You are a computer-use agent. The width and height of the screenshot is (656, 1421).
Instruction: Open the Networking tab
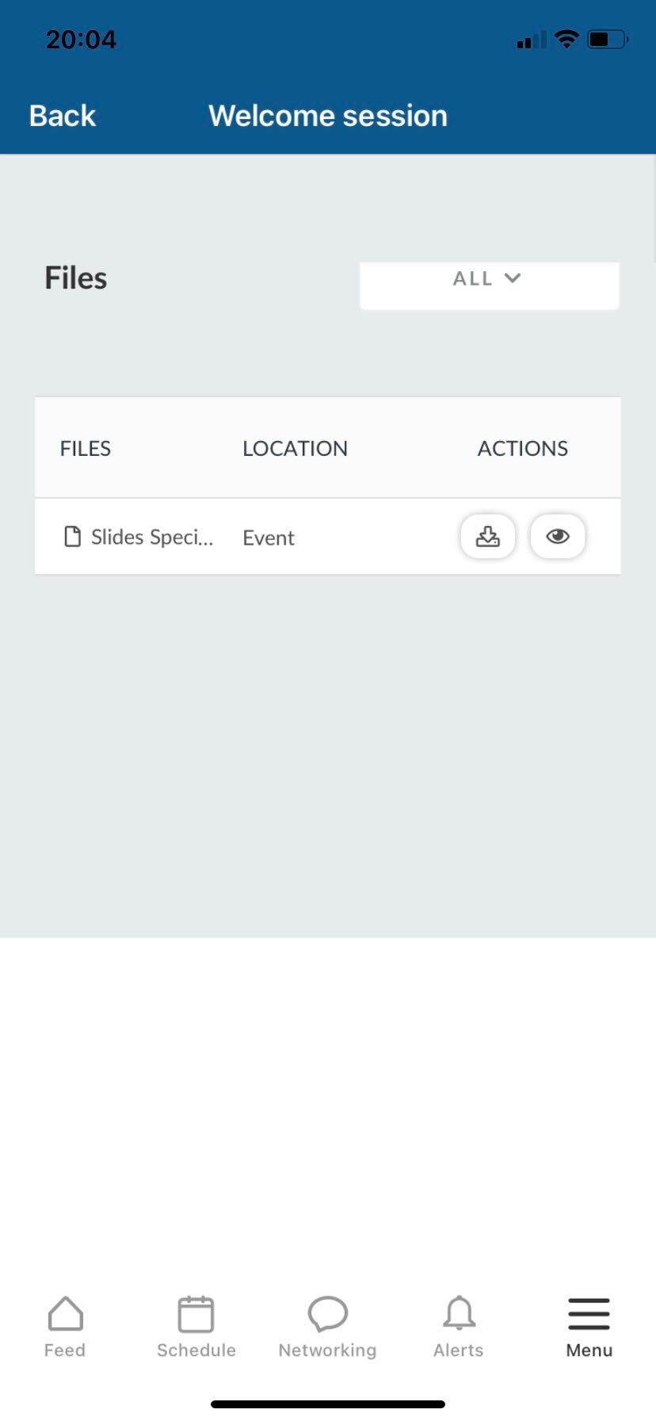(x=327, y=1327)
